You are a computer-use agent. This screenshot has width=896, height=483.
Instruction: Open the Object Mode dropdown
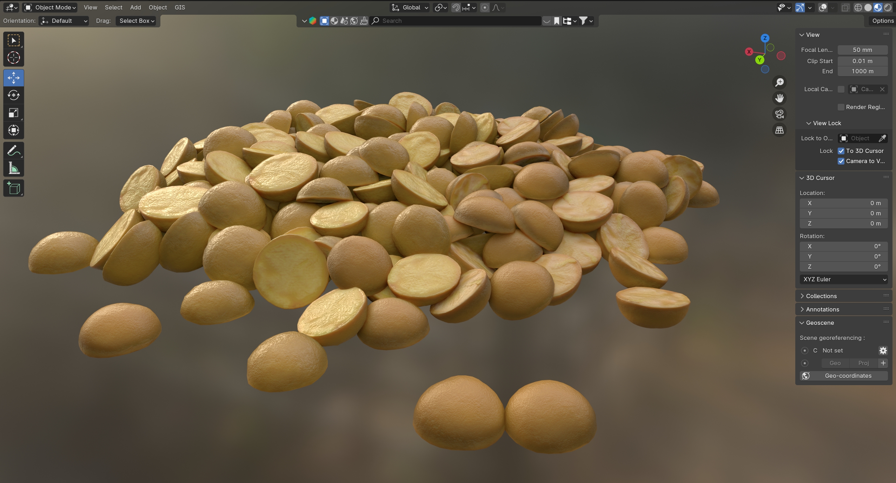(50, 7)
